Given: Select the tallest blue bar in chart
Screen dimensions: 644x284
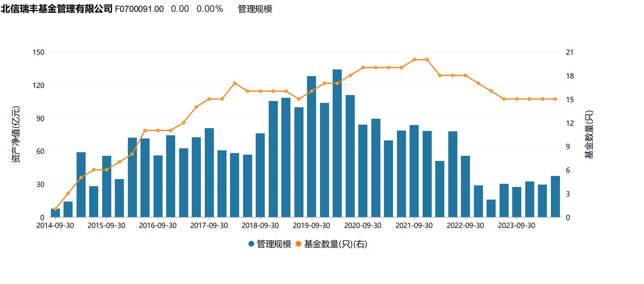Looking at the screenshot, I should [337, 143].
